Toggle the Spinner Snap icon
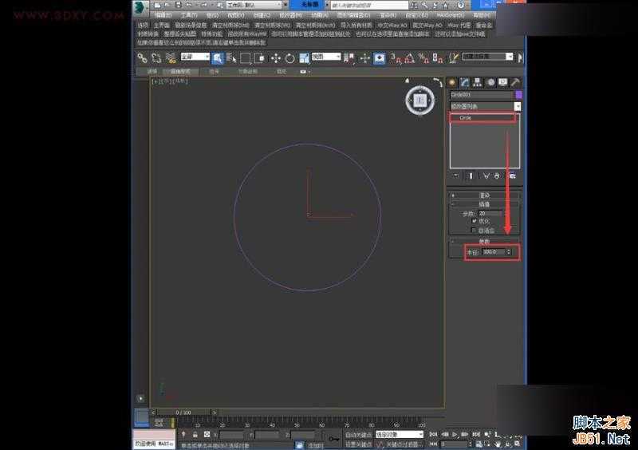 pyautogui.click(x=438, y=58)
